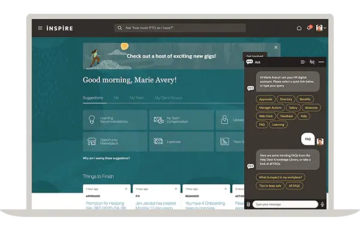Viewport: 360px width, 232px height.
Task: Select 'What to expect in my workplace?'
Action: tap(280, 177)
